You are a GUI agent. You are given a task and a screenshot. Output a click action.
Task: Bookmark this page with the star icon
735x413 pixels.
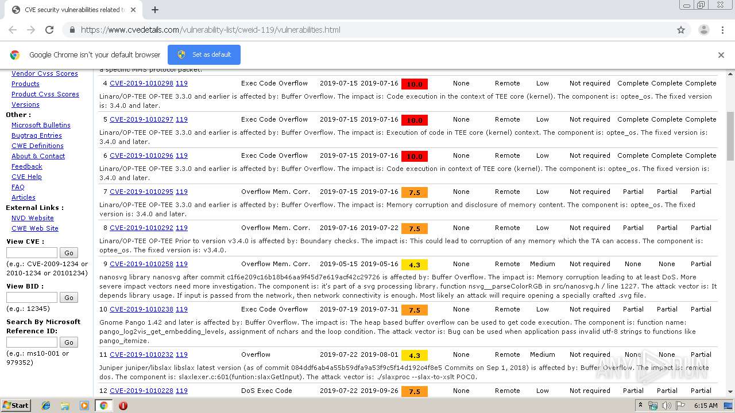681,30
